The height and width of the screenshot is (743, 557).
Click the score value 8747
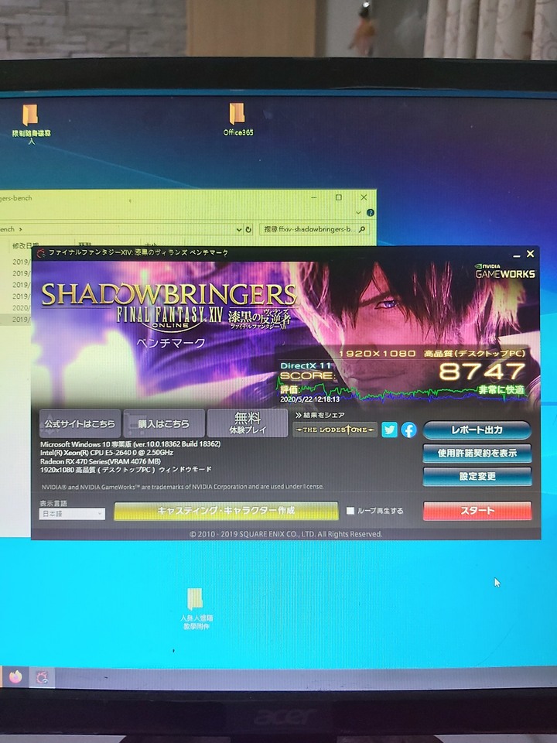[482, 371]
